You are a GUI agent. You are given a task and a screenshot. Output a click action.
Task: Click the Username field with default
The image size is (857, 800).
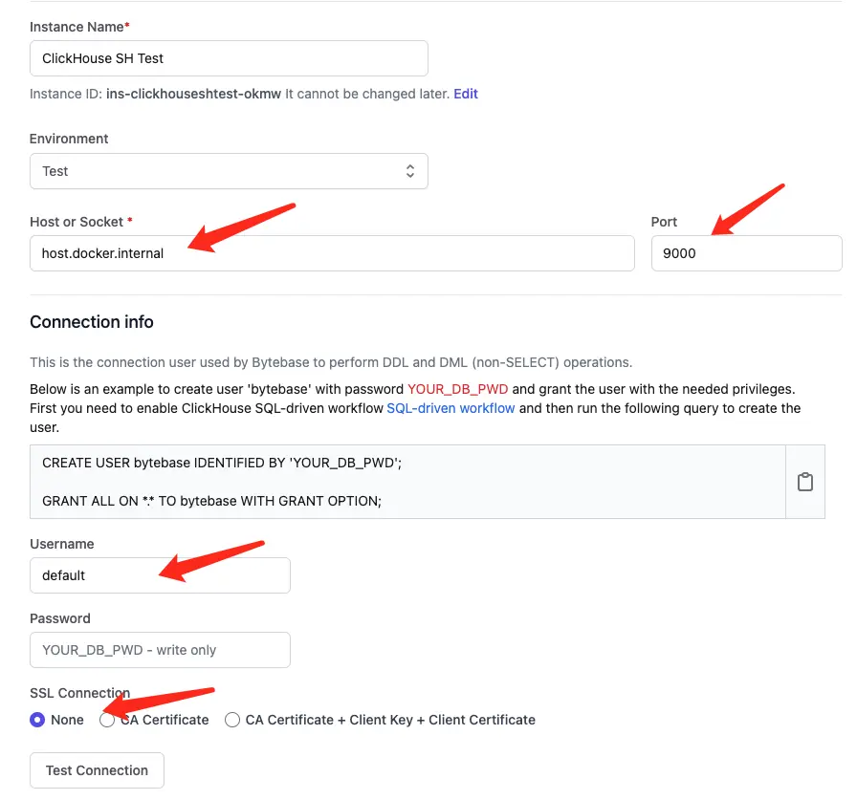click(160, 575)
